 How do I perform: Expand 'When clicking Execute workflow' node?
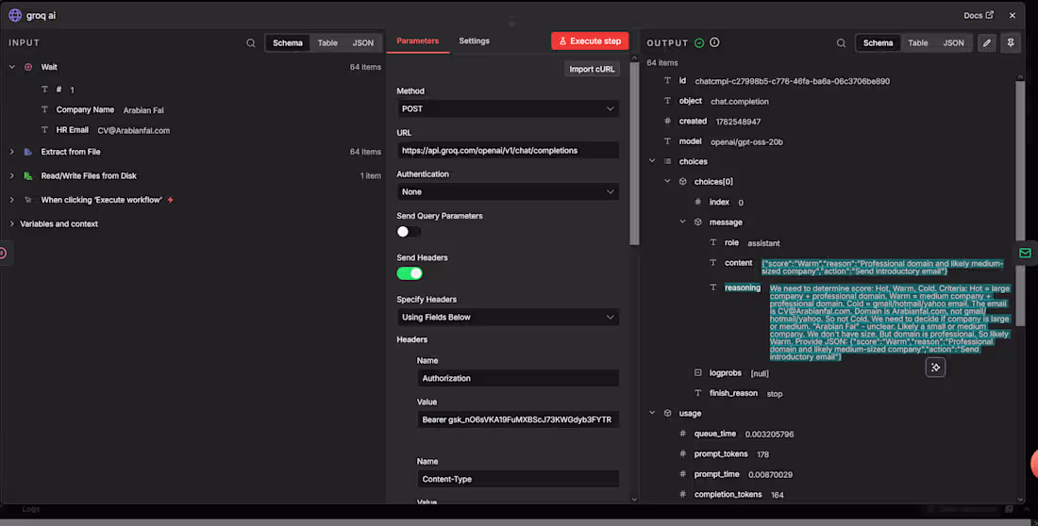point(12,200)
